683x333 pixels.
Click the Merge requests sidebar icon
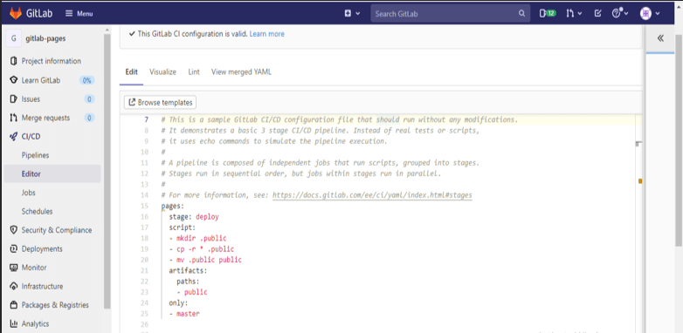pos(13,118)
